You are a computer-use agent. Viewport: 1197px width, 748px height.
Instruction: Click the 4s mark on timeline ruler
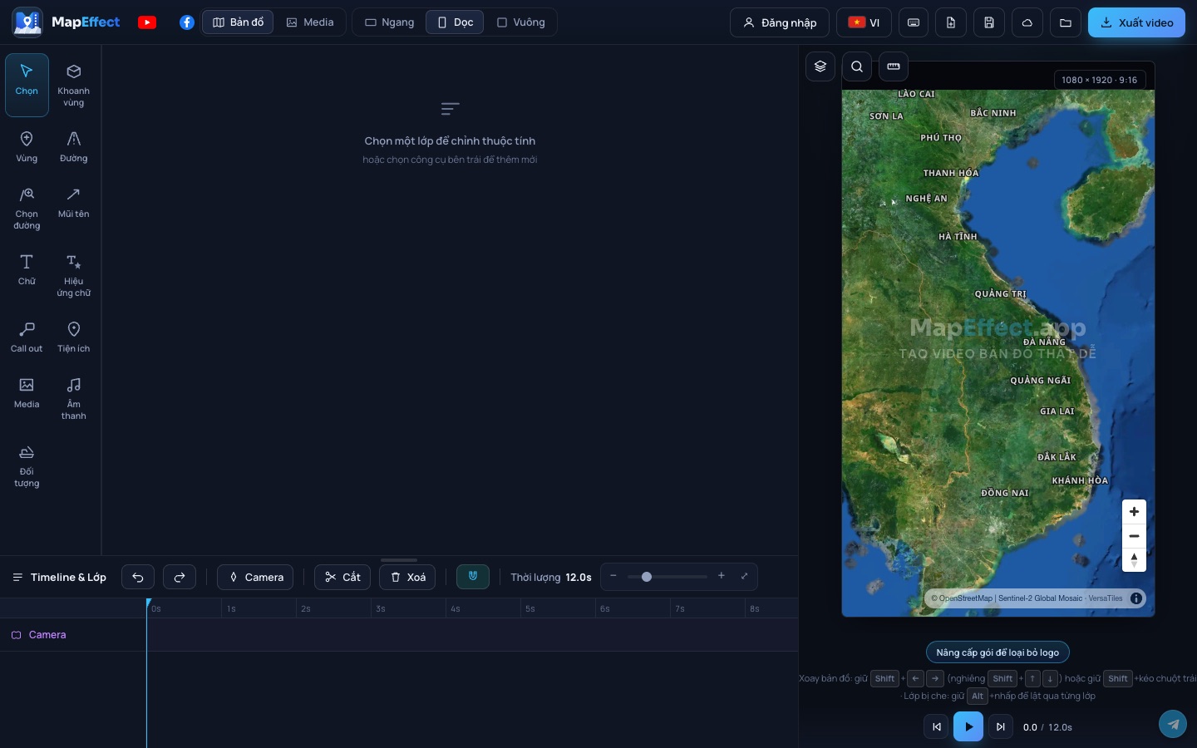456,609
